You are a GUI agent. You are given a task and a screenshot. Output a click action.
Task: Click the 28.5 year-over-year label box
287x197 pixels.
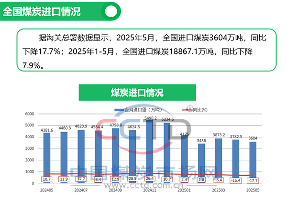click(132, 179)
